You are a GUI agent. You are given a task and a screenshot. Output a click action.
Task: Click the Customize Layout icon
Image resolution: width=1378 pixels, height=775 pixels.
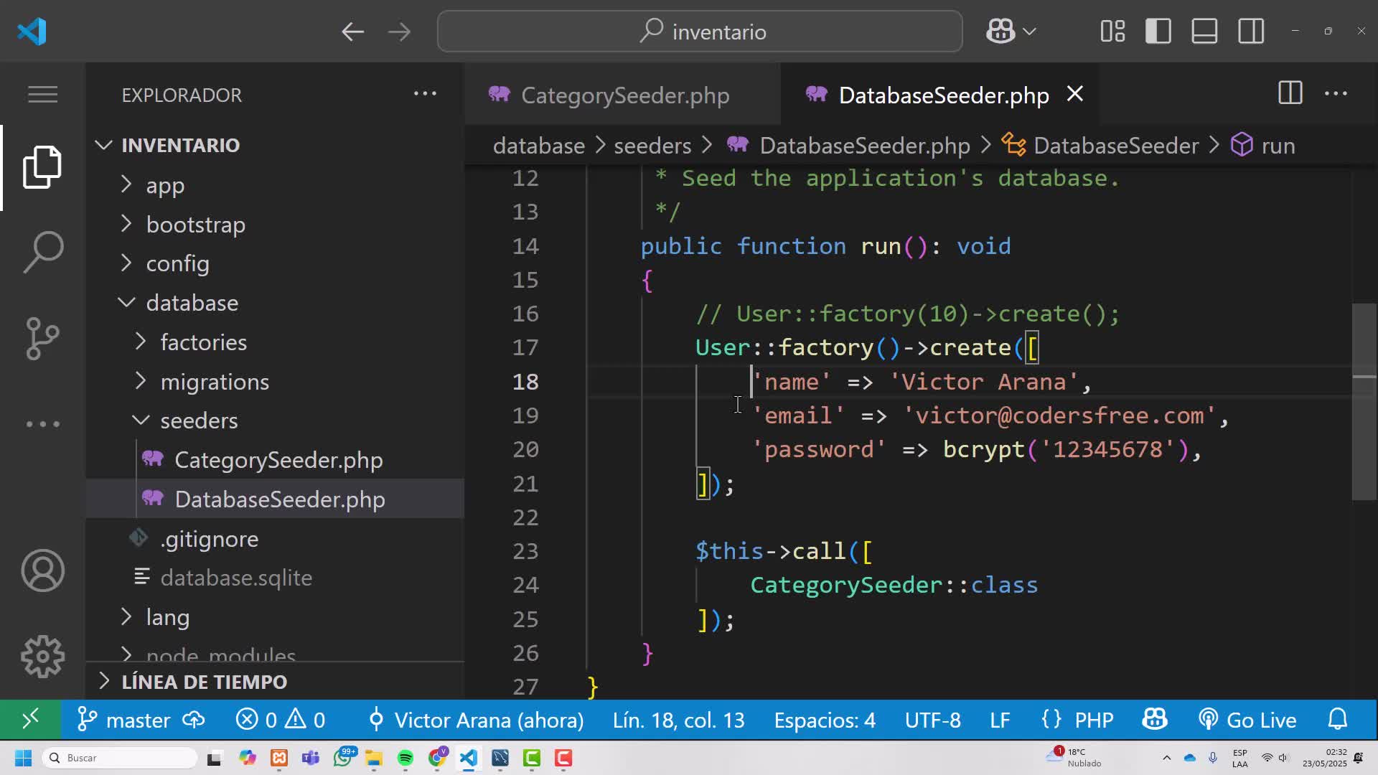point(1112,32)
